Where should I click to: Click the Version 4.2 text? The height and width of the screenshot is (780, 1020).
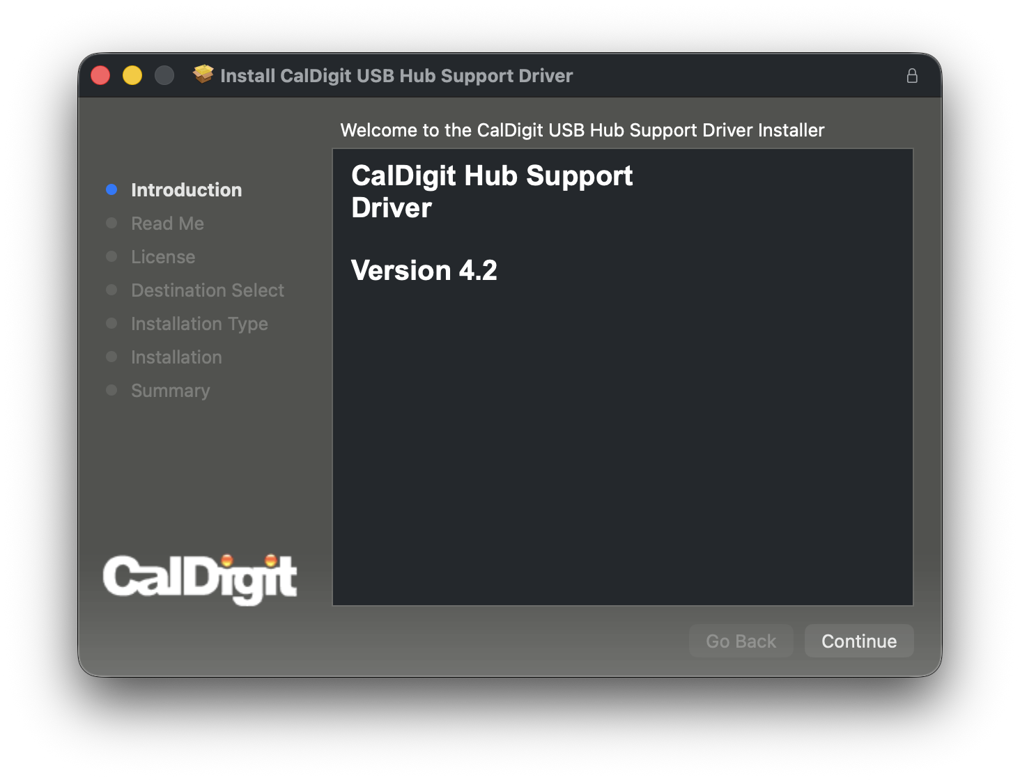tap(424, 270)
